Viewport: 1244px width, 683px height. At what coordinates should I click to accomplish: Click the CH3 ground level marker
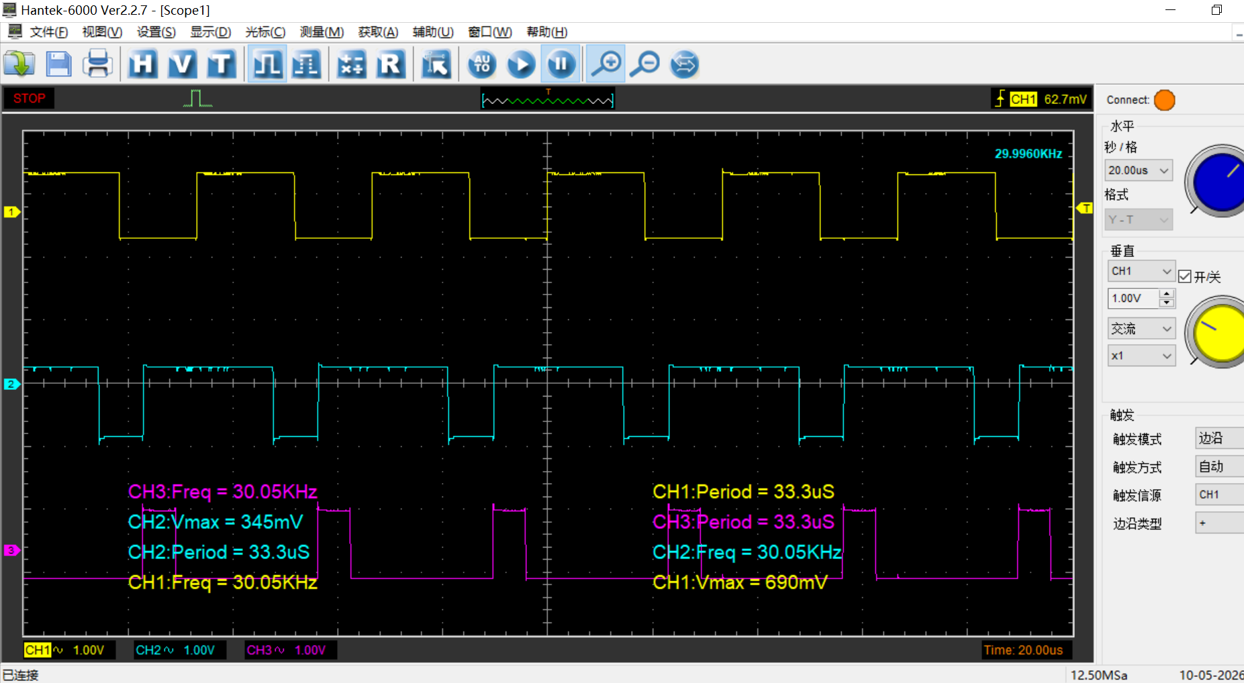[11, 550]
